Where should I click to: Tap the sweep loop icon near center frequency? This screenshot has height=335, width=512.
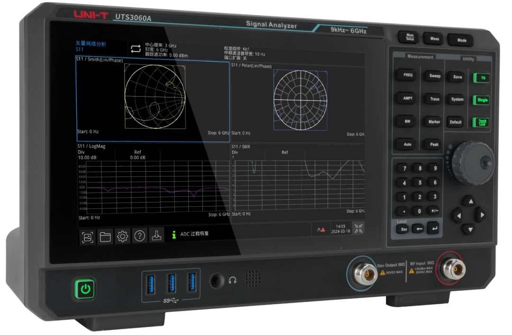coord(136,49)
